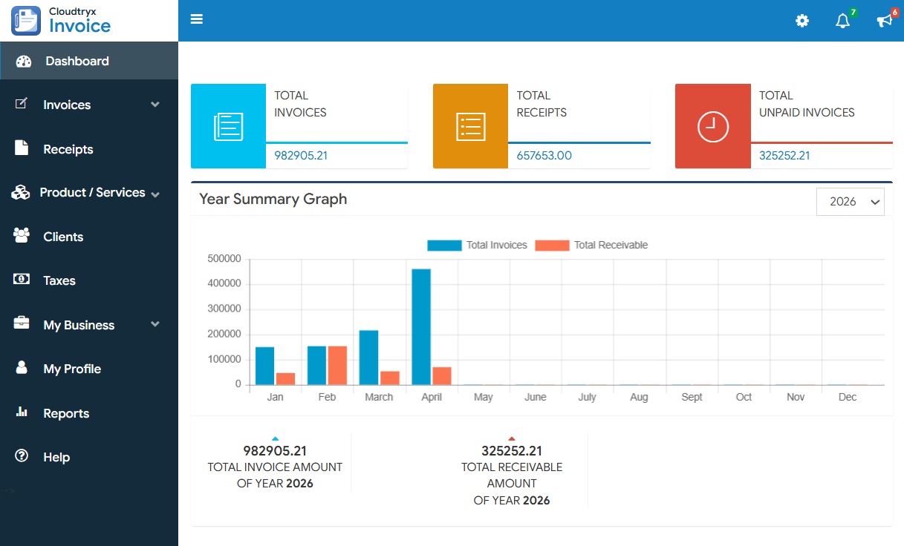This screenshot has width=904, height=546.
Task: Open notifications via the bell icon
Action: coord(842,21)
